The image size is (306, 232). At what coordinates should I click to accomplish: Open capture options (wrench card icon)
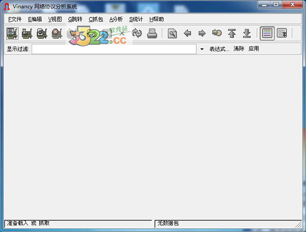point(27,33)
